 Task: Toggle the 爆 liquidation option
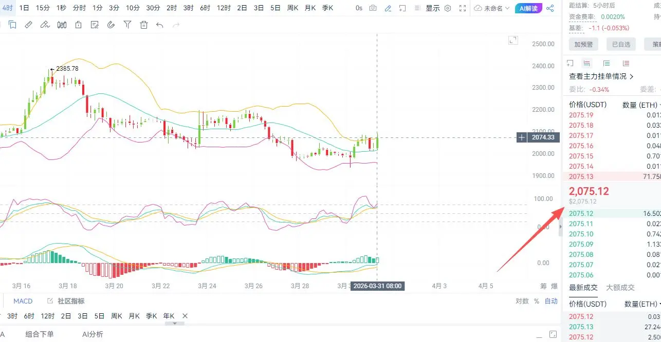[554, 286]
